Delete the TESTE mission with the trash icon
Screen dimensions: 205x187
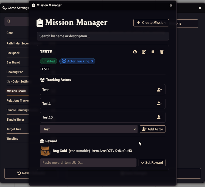(162, 52)
